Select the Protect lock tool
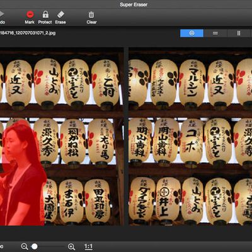 coord(45,18)
